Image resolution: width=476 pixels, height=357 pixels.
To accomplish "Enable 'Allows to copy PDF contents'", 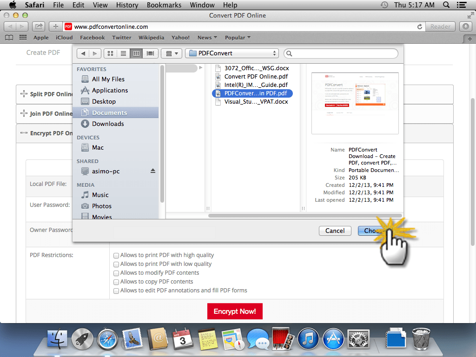I will click(116, 282).
